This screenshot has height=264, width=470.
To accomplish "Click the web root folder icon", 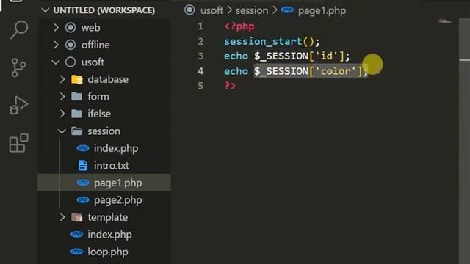I will click(x=70, y=28).
